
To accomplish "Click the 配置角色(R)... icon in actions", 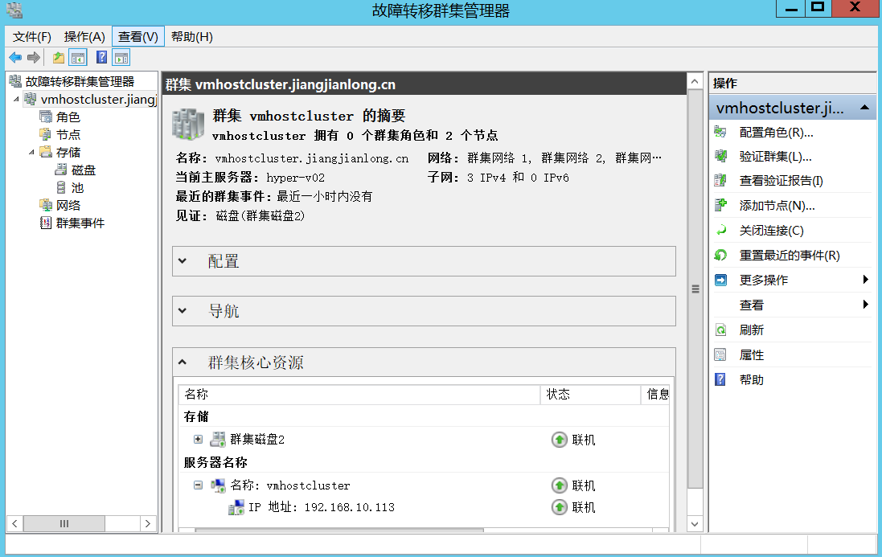I will tap(720, 132).
